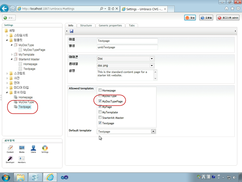
Task: Click the alias field containing umbTextpage
Action: 127,47
